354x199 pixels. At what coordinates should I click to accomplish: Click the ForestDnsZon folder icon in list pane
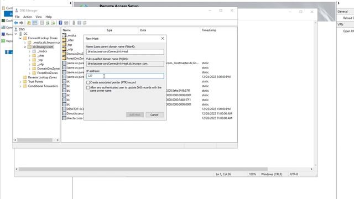(x=64, y=58)
